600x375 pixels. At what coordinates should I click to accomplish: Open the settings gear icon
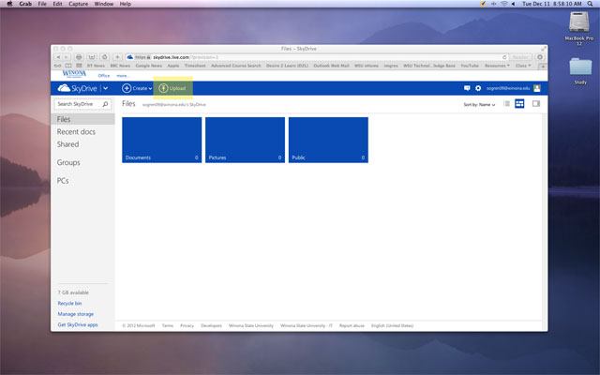tap(478, 88)
